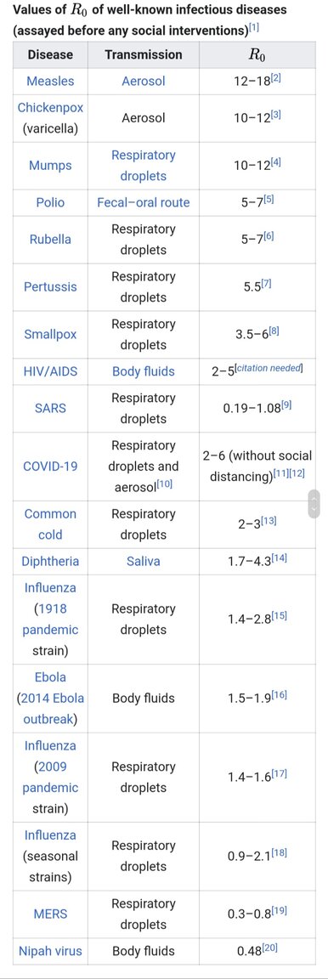328x979 pixels.
Task: Open the Nipah virus link
Action: [x=50, y=952]
